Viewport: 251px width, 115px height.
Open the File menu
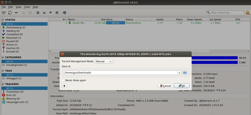pyautogui.click(x=4, y=7)
